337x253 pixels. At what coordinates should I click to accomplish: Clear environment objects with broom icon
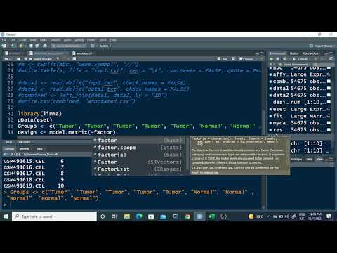pos(316,59)
